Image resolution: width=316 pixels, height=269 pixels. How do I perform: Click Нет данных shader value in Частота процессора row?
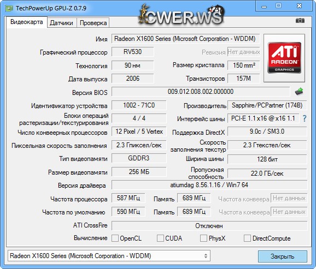[x=289, y=198]
